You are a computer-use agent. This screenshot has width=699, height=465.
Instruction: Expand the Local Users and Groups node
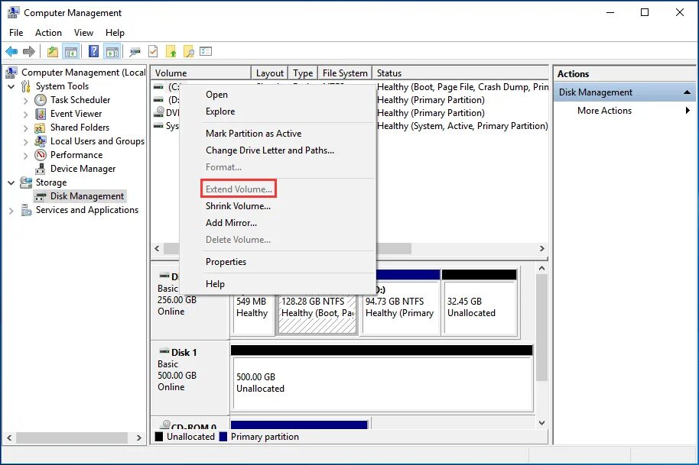coord(25,142)
